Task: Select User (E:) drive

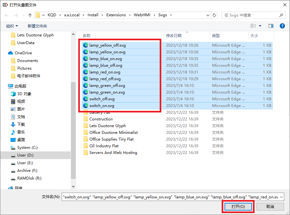Action: point(25,163)
